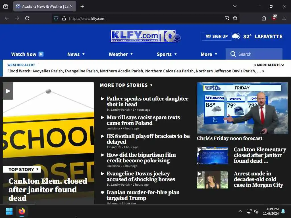The width and height of the screenshot is (291, 218).
Task: Click the muted volume tray icon
Action: click(256, 211)
